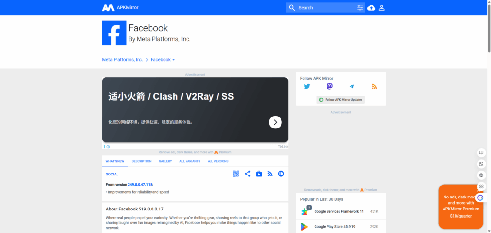Viewport: 491px width, 233px height.
Task: Open the advanced search filter sliders icon
Action: click(x=361, y=8)
